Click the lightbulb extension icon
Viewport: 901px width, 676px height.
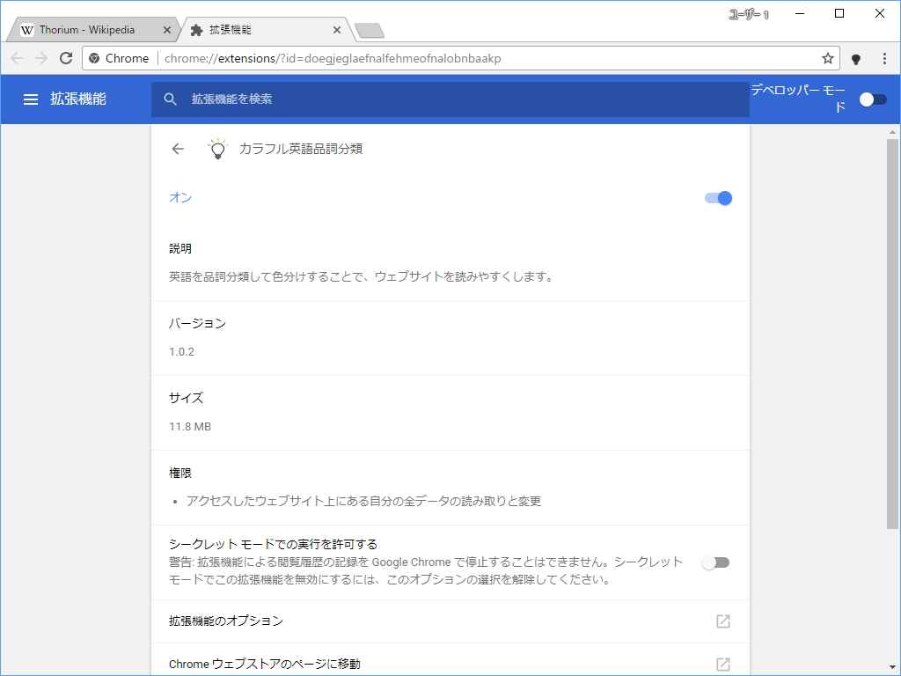[x=217, y=148]
